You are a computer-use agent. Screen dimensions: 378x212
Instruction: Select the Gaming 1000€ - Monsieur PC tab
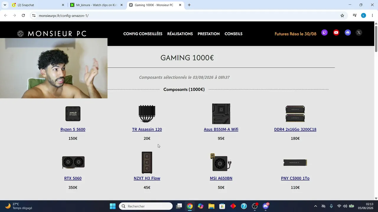155,5
